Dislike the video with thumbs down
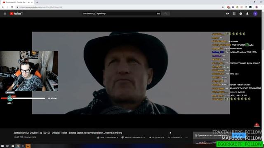Screen dimensions: 264x148 coord(133,137)
